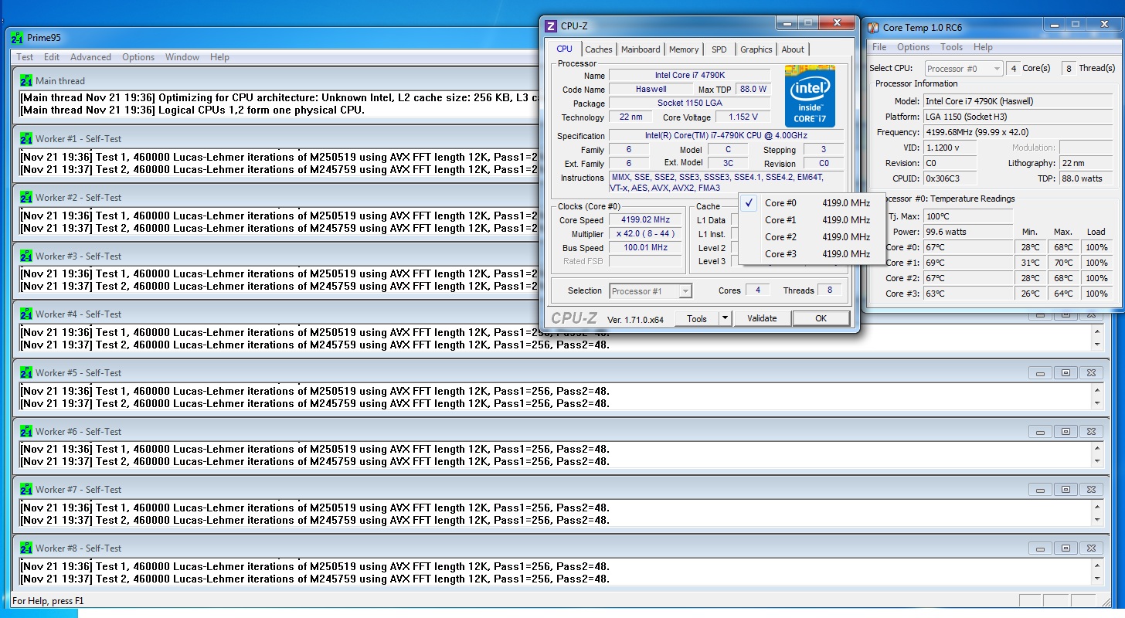Switch to the Graphics tab in CPU-Z
The width and height of the screenshot is (1125, 618).
point(756,49)
